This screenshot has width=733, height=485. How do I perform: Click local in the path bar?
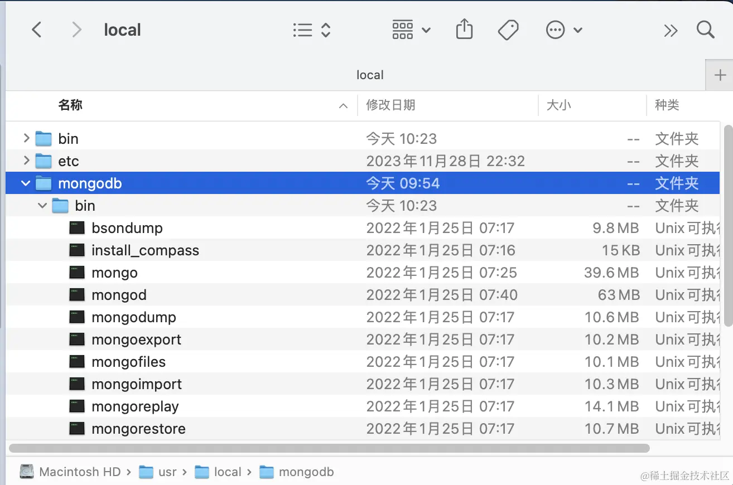[x=218, y=472]
